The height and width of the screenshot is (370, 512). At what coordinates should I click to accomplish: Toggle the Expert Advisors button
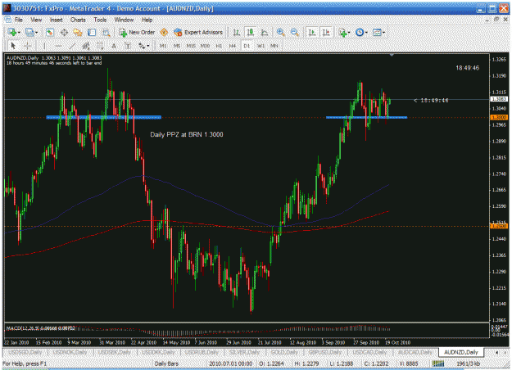[198, 32]
